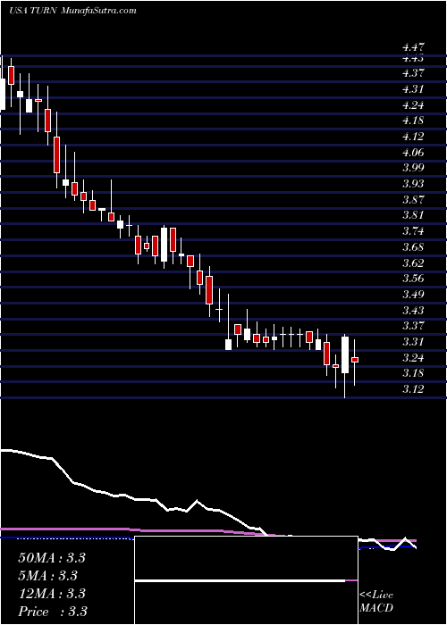Click the 3.74 price axis label
This screenshot has width=447, height=625.
click(413, 231)
